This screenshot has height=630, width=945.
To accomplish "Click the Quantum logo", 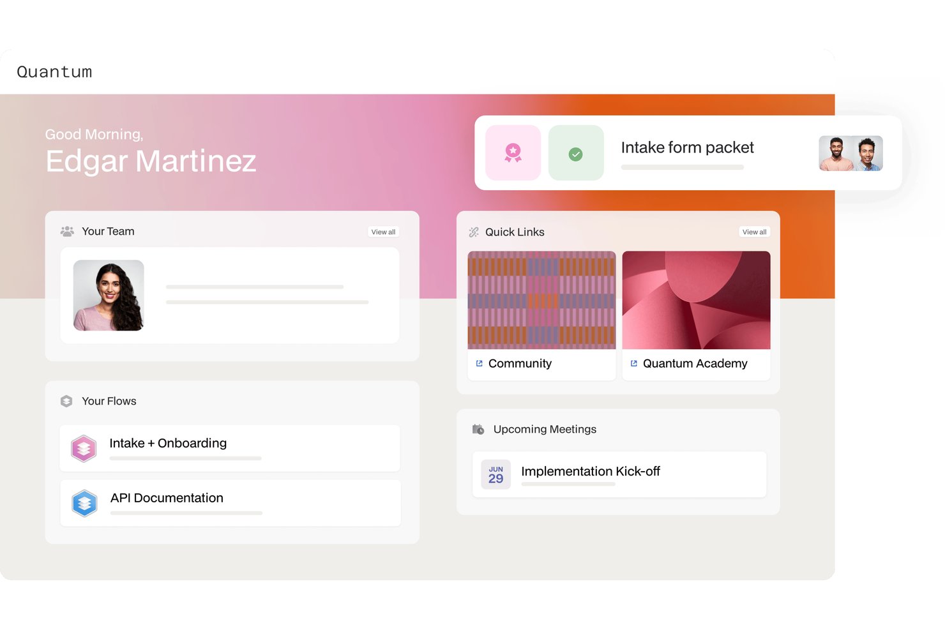I will pos(54,71).
